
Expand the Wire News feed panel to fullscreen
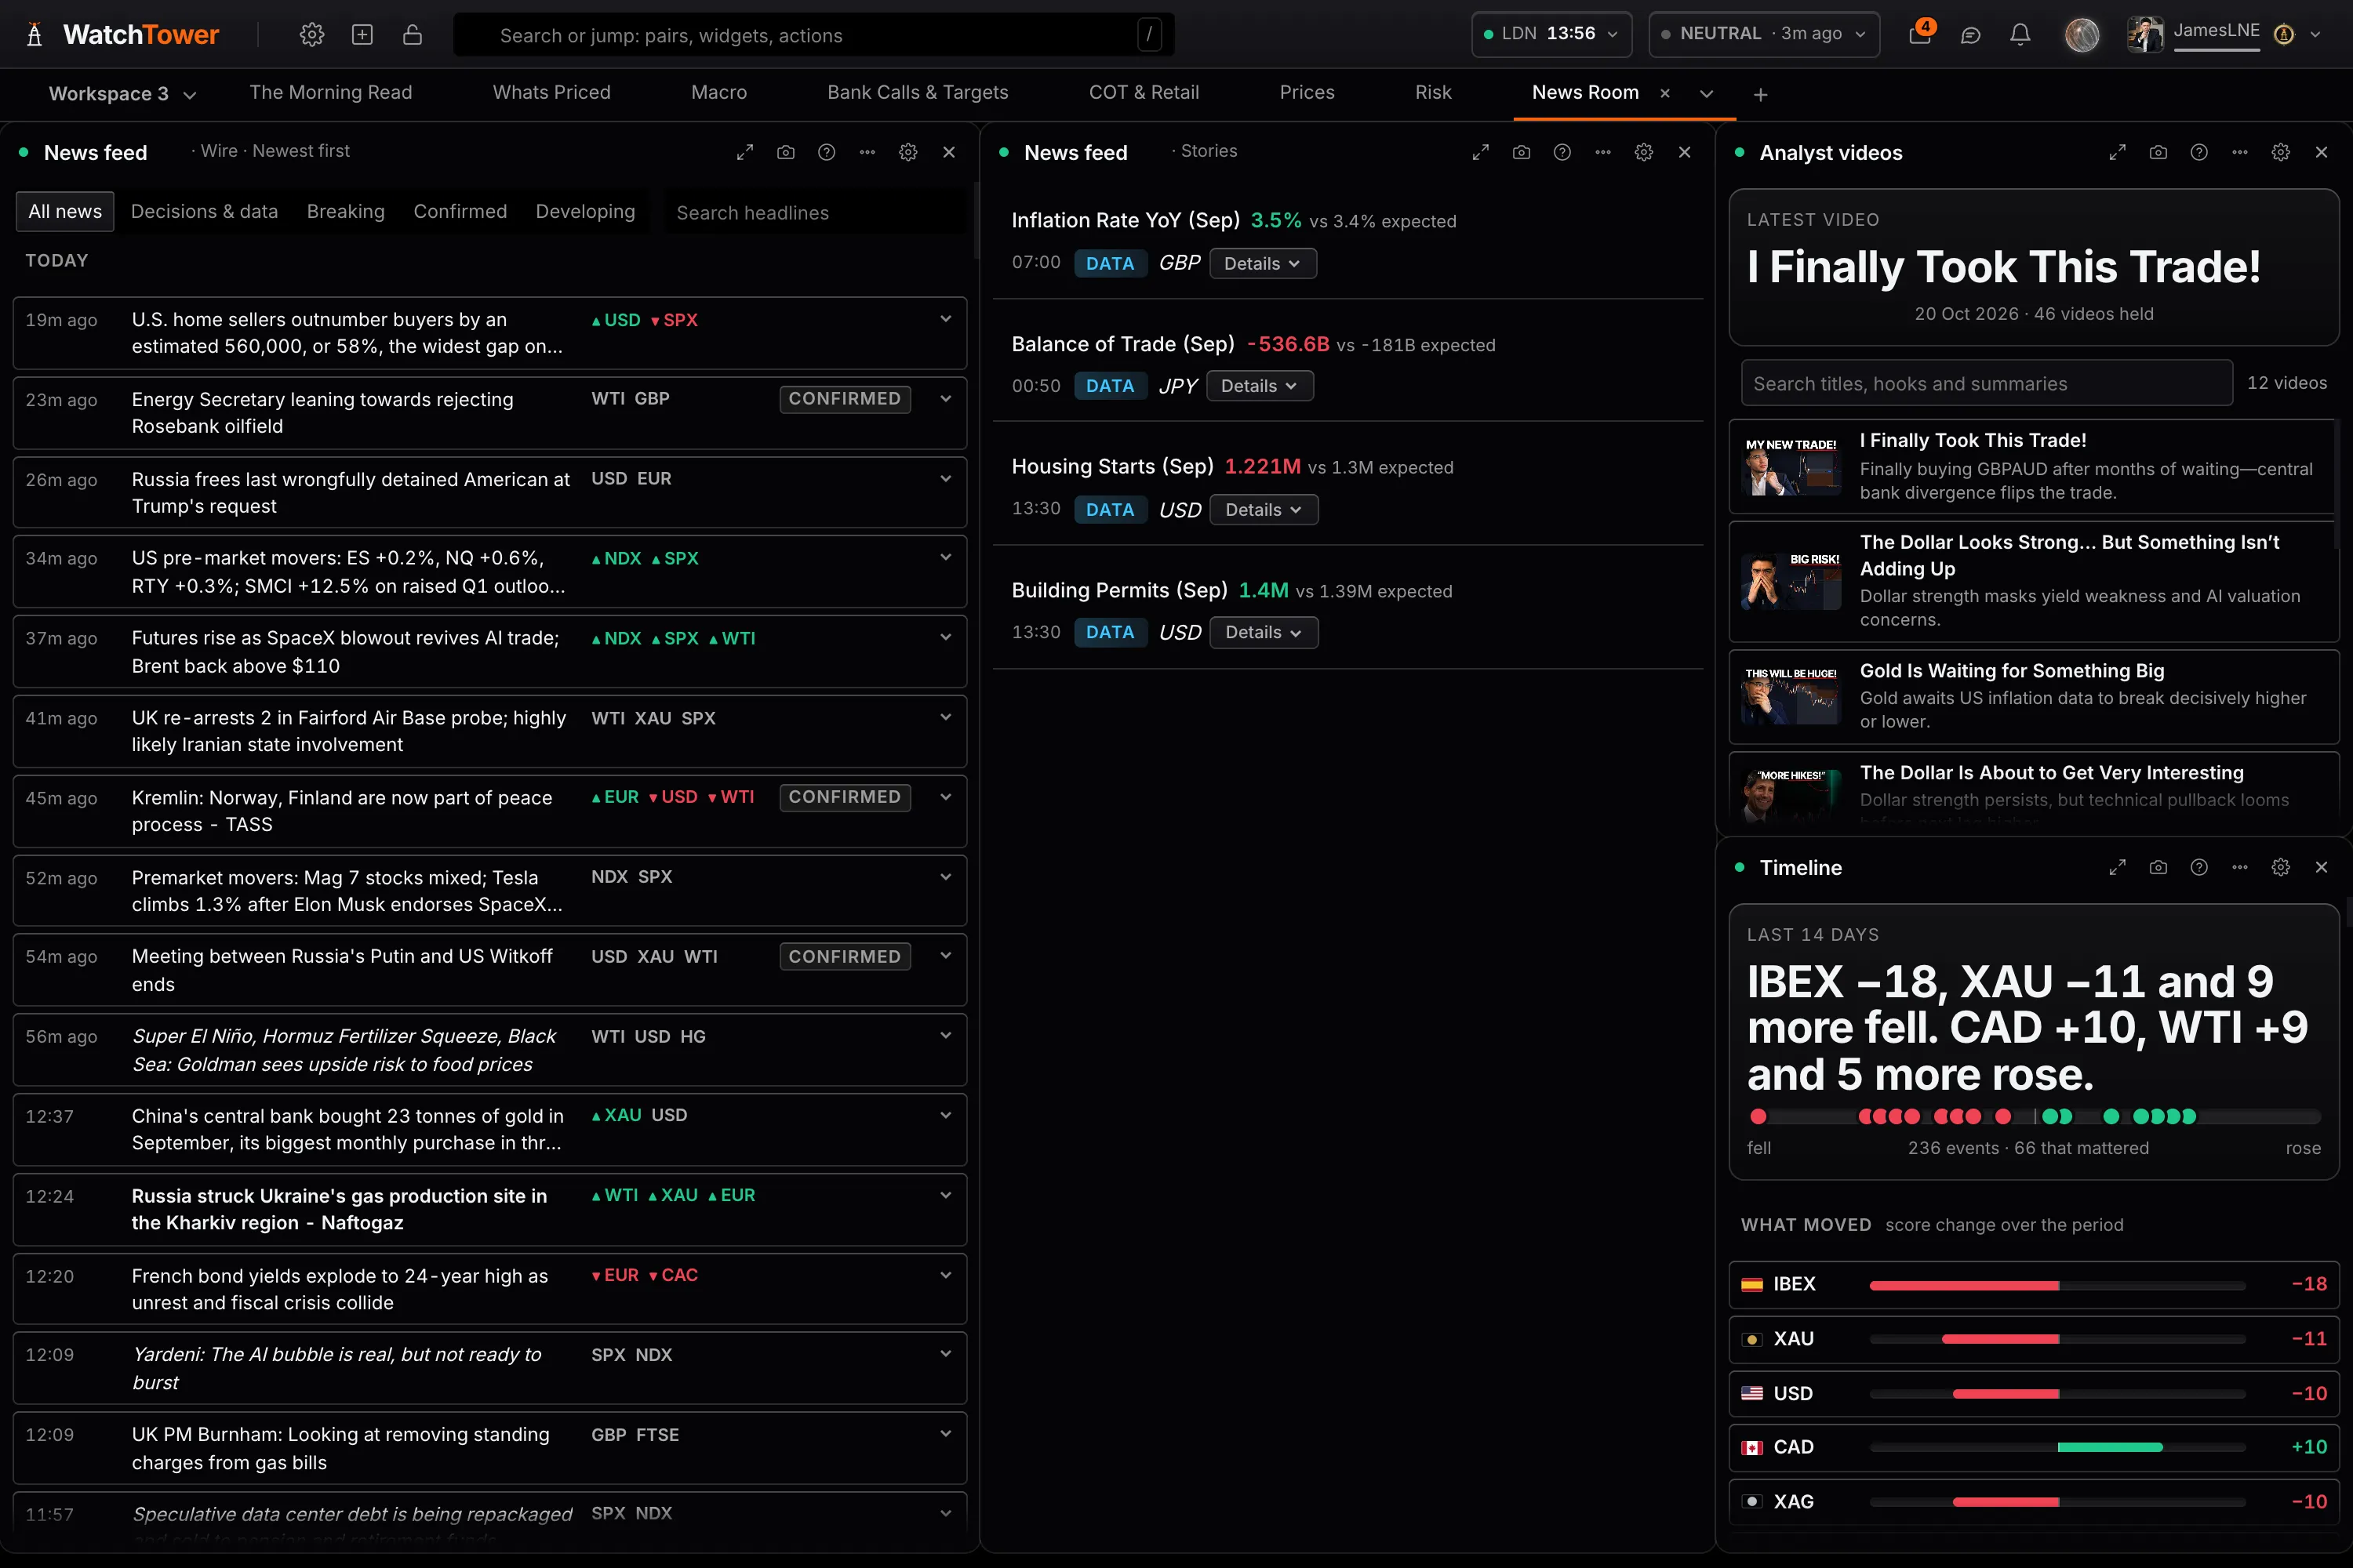745,152
